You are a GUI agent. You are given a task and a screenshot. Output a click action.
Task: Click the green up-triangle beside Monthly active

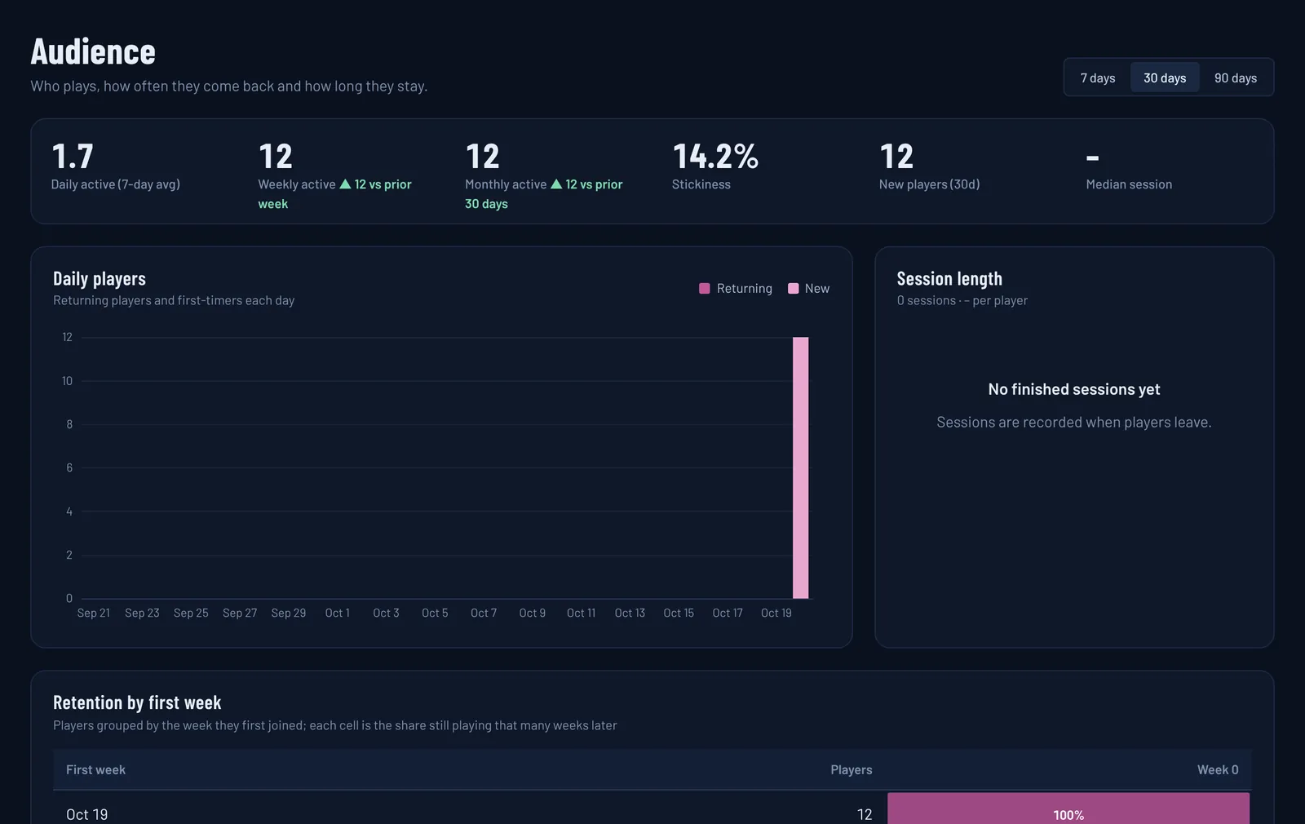tap(556, 184)
